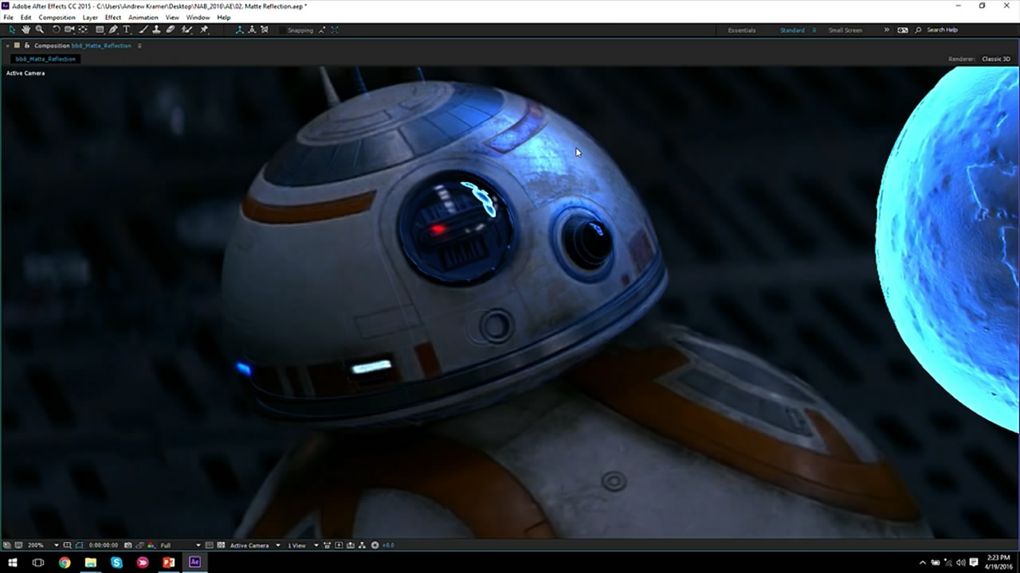Open the Full resolution dropdown
The height and width of the screenshot is (573, 1020).
[180, 545]
